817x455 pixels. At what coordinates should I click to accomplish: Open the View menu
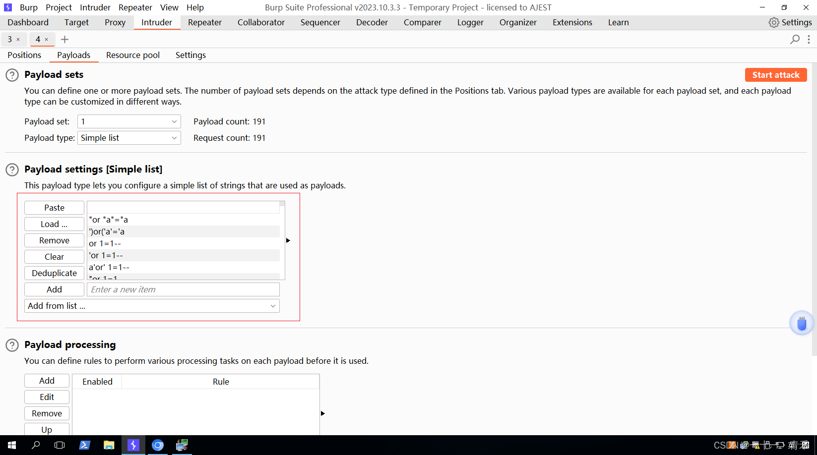[169, 7]
